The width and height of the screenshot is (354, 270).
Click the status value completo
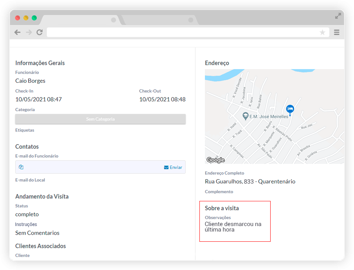tap(27, 214)
